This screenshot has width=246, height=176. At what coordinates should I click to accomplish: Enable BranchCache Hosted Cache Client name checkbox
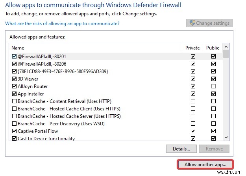14,109
